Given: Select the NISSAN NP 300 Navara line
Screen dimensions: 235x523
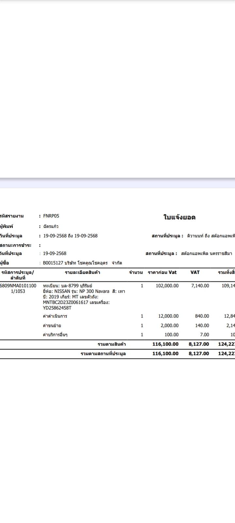Looking at the screenshot, I should coord(84,291).
